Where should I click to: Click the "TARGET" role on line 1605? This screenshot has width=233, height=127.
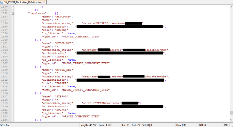pyautogui.click(x=62, y=56)
